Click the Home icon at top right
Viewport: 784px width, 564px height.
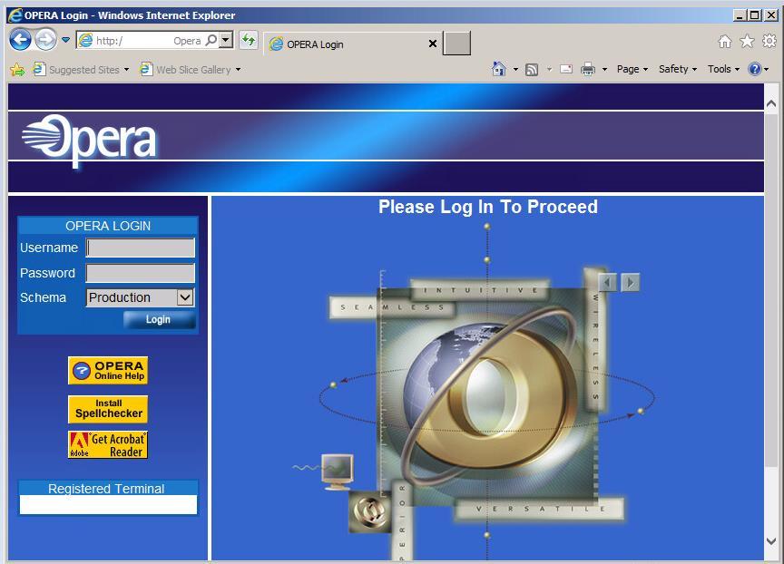[x=724, y=41]
